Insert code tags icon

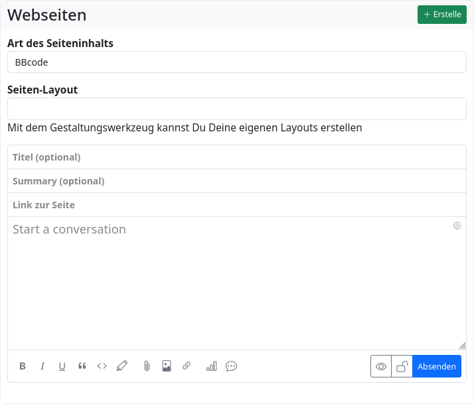tap(102, 366)
